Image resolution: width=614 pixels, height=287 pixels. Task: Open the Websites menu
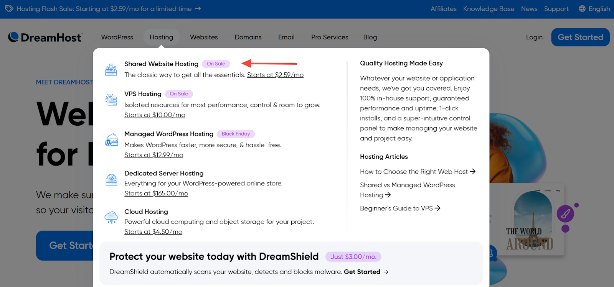click(204, 37)
